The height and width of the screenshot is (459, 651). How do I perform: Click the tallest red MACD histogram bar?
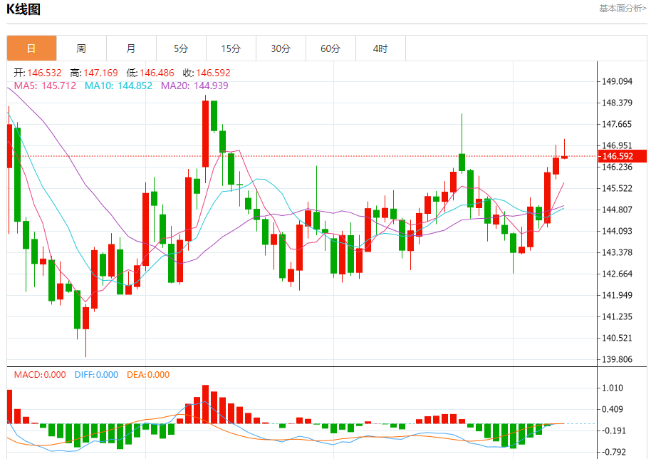point(206,404)
